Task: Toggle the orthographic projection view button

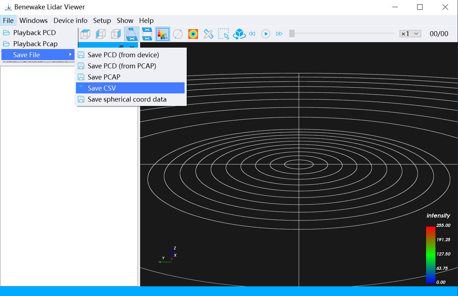Action: 147,34
